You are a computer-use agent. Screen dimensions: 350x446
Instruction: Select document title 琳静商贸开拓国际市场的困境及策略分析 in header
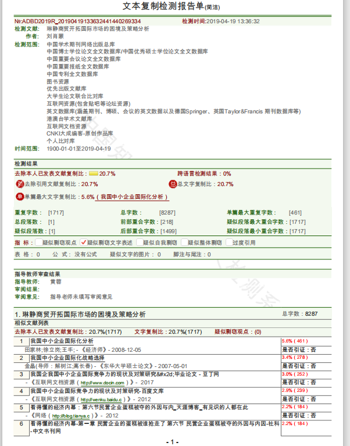98,28
